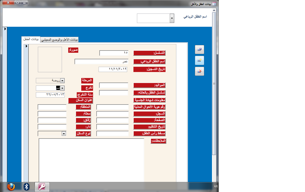Click the delete record icon button
305x192 pixels.
[199, 71]
